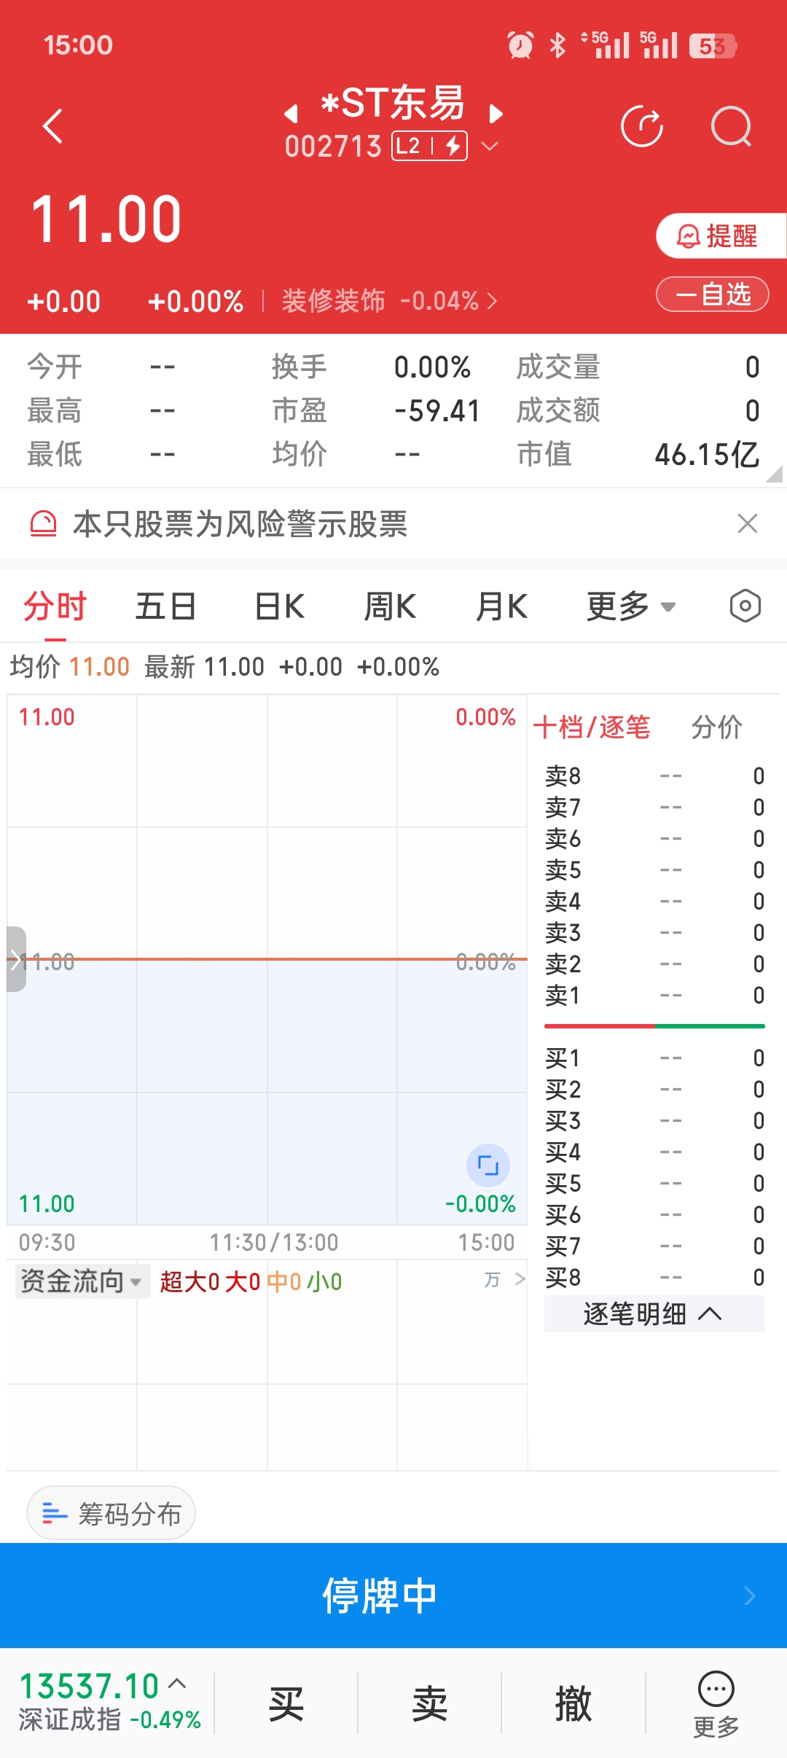Expand the quote details corner triangle
Screen dimensions: 787x1758
774,474
